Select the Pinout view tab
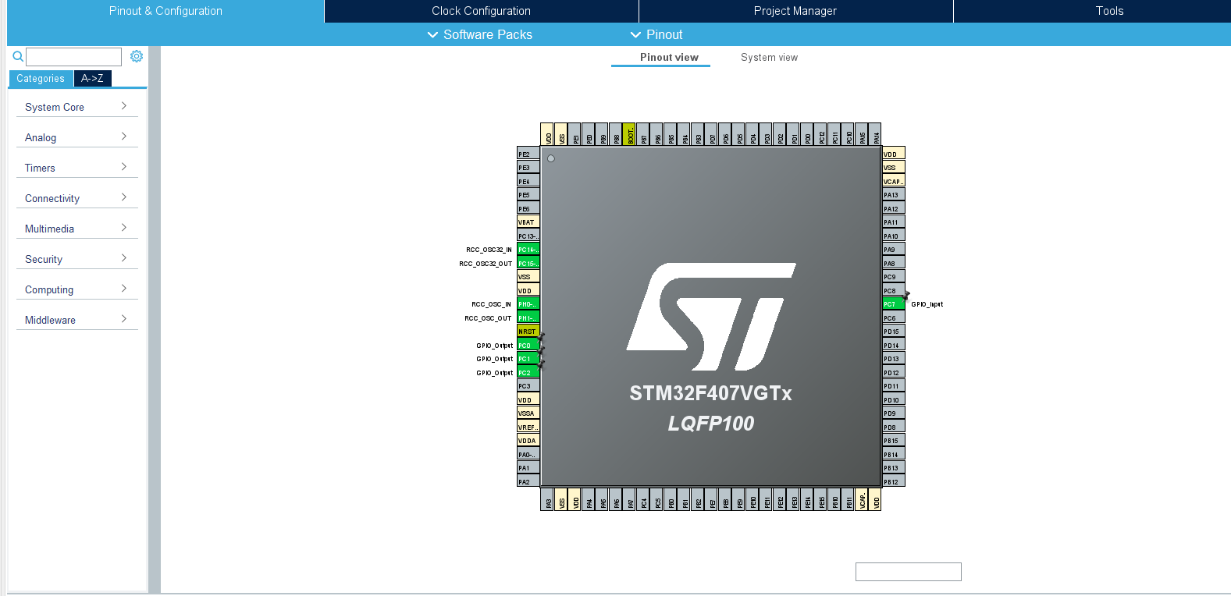 669,58
